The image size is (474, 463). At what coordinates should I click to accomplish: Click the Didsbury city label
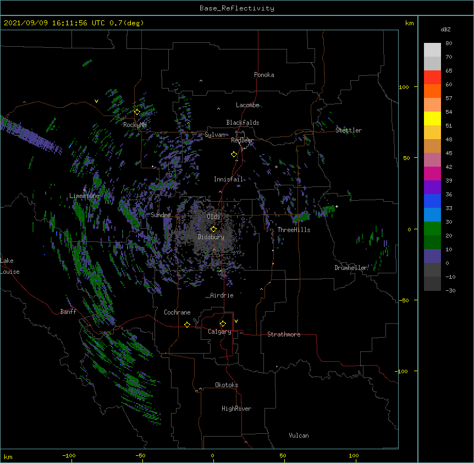pyautogui.click(x=211, y=237)
